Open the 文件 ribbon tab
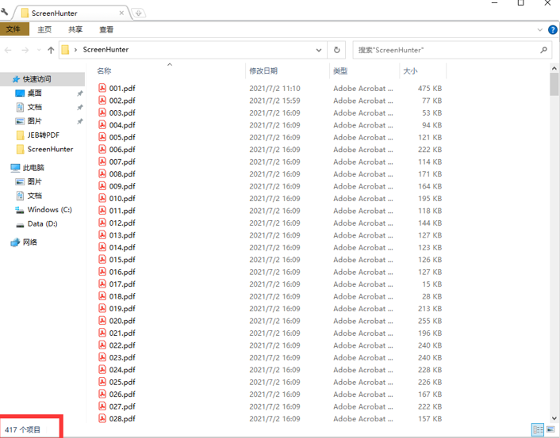Viewport: 560px width, 438px height. tap(14, 29)
